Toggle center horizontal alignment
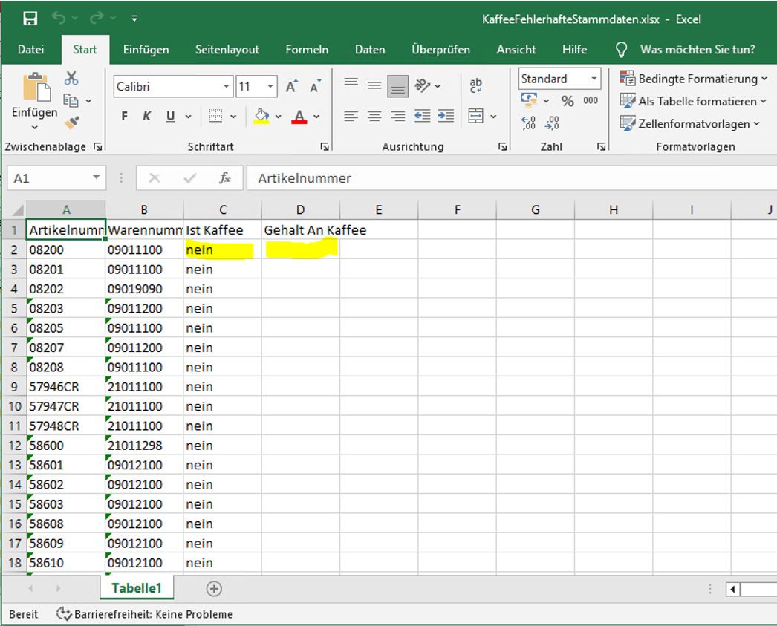This screenshot has width=777, height=626. point(374,117)
